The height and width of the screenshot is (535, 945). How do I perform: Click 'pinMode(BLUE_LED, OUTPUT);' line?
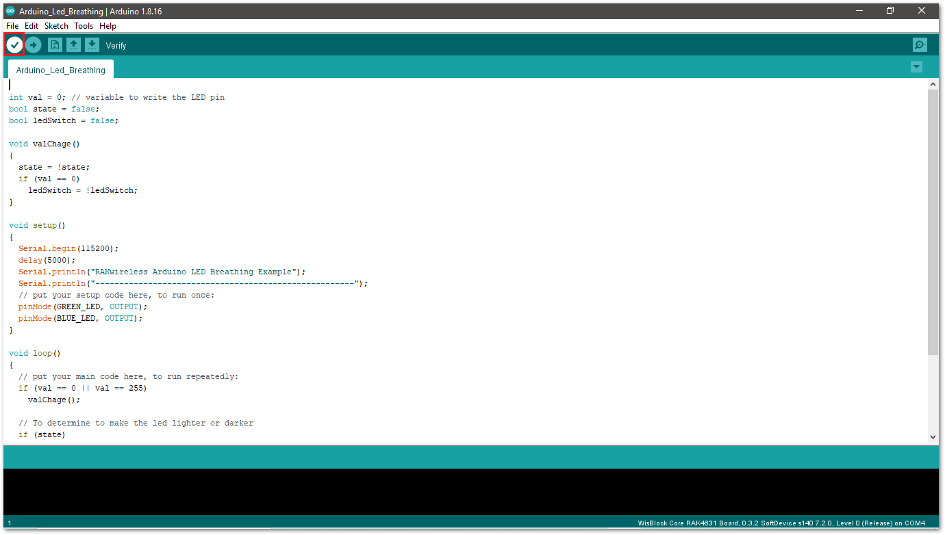pyautogui.click(x=81, y=318)
